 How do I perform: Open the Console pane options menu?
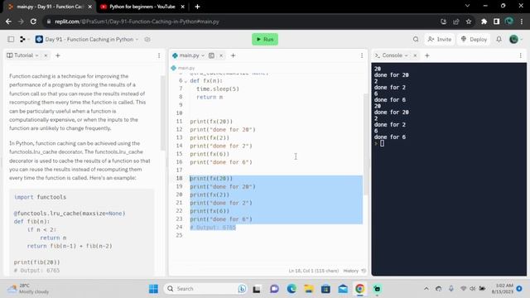(521, 55)
